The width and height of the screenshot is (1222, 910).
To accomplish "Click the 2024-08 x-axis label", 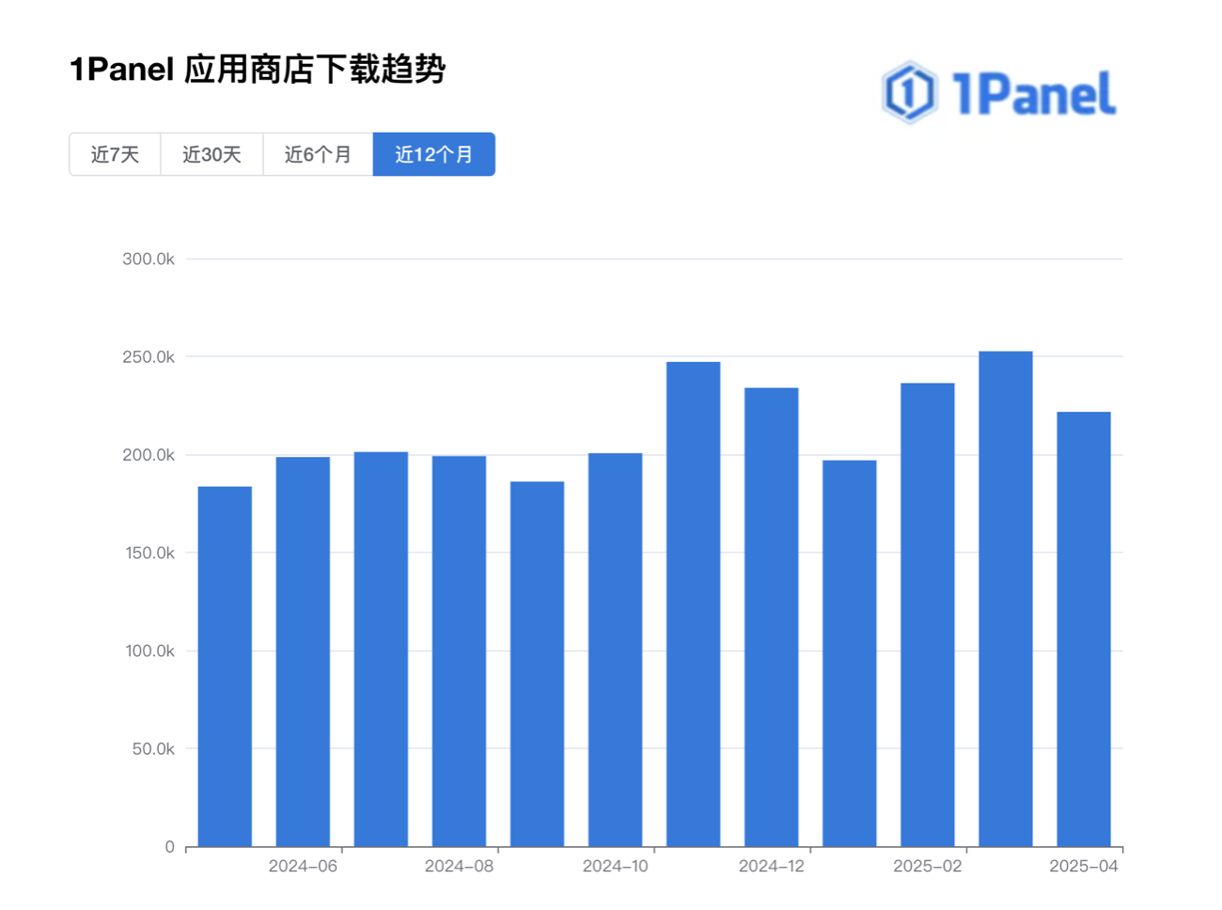I will (x=459, y=867).
